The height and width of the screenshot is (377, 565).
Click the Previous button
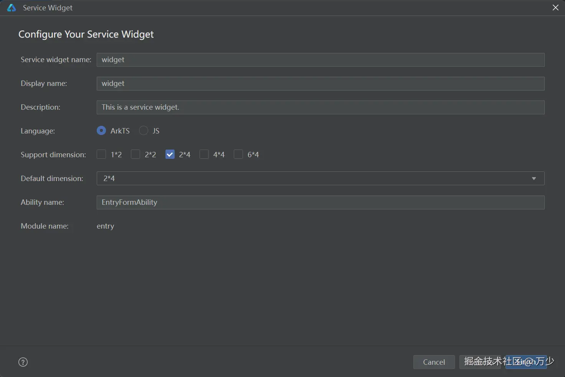click(x=480, y=362)
